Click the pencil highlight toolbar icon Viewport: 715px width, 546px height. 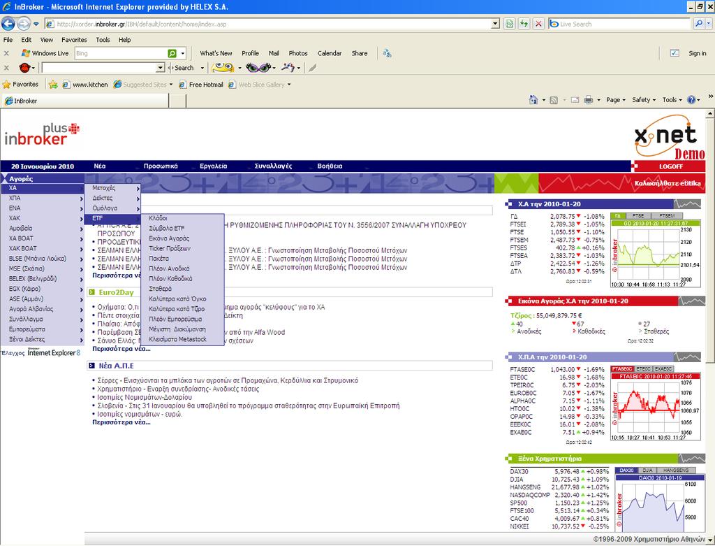coord(312,68)
